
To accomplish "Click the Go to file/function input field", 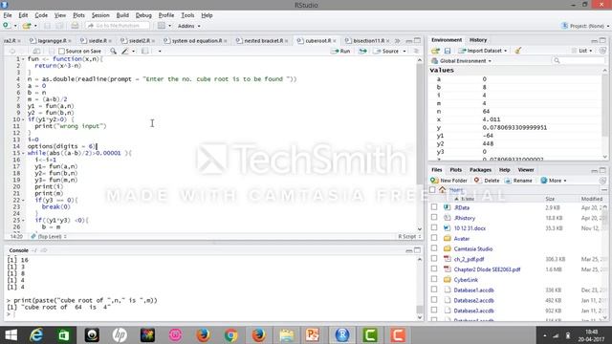I will pos(119,26).
